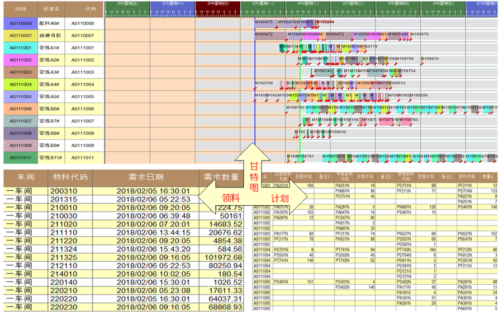
Task: Click the 物料代码 column header
Action: 70,177
